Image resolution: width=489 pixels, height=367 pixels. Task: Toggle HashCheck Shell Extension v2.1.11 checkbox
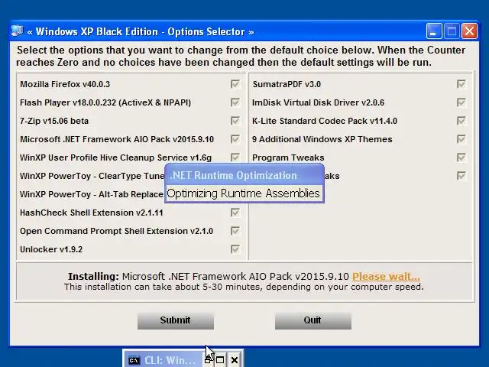(x=235, y=213)
